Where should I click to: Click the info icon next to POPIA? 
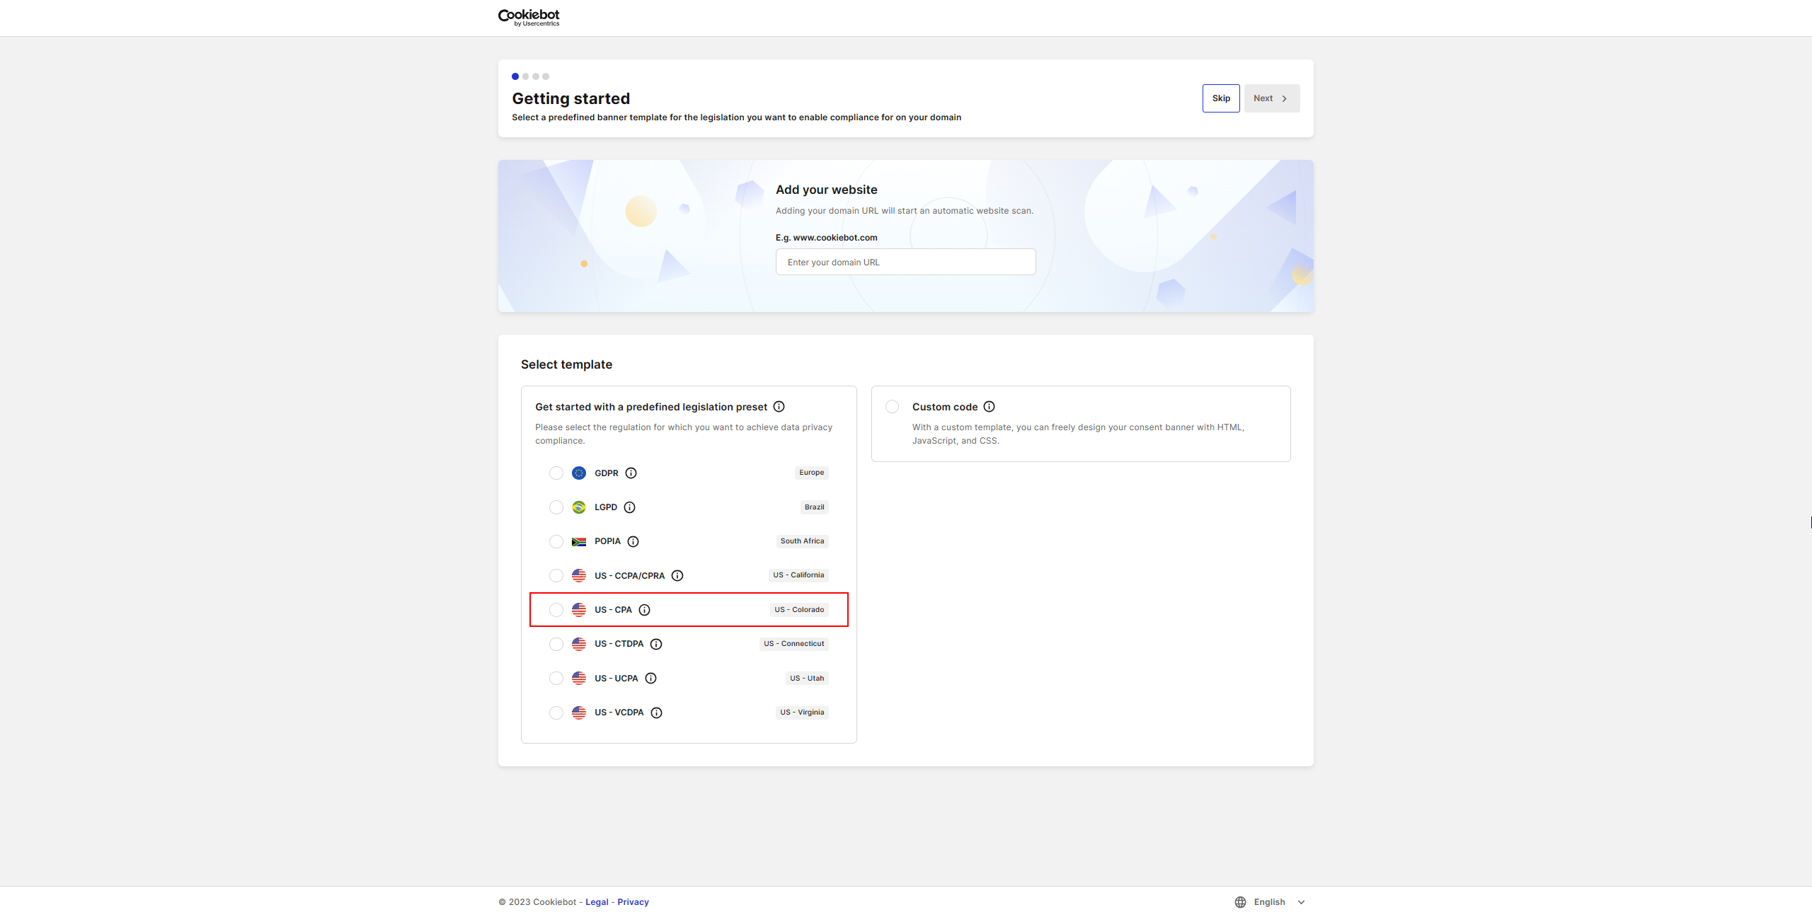pyautogui.click(x=633, y=541)
